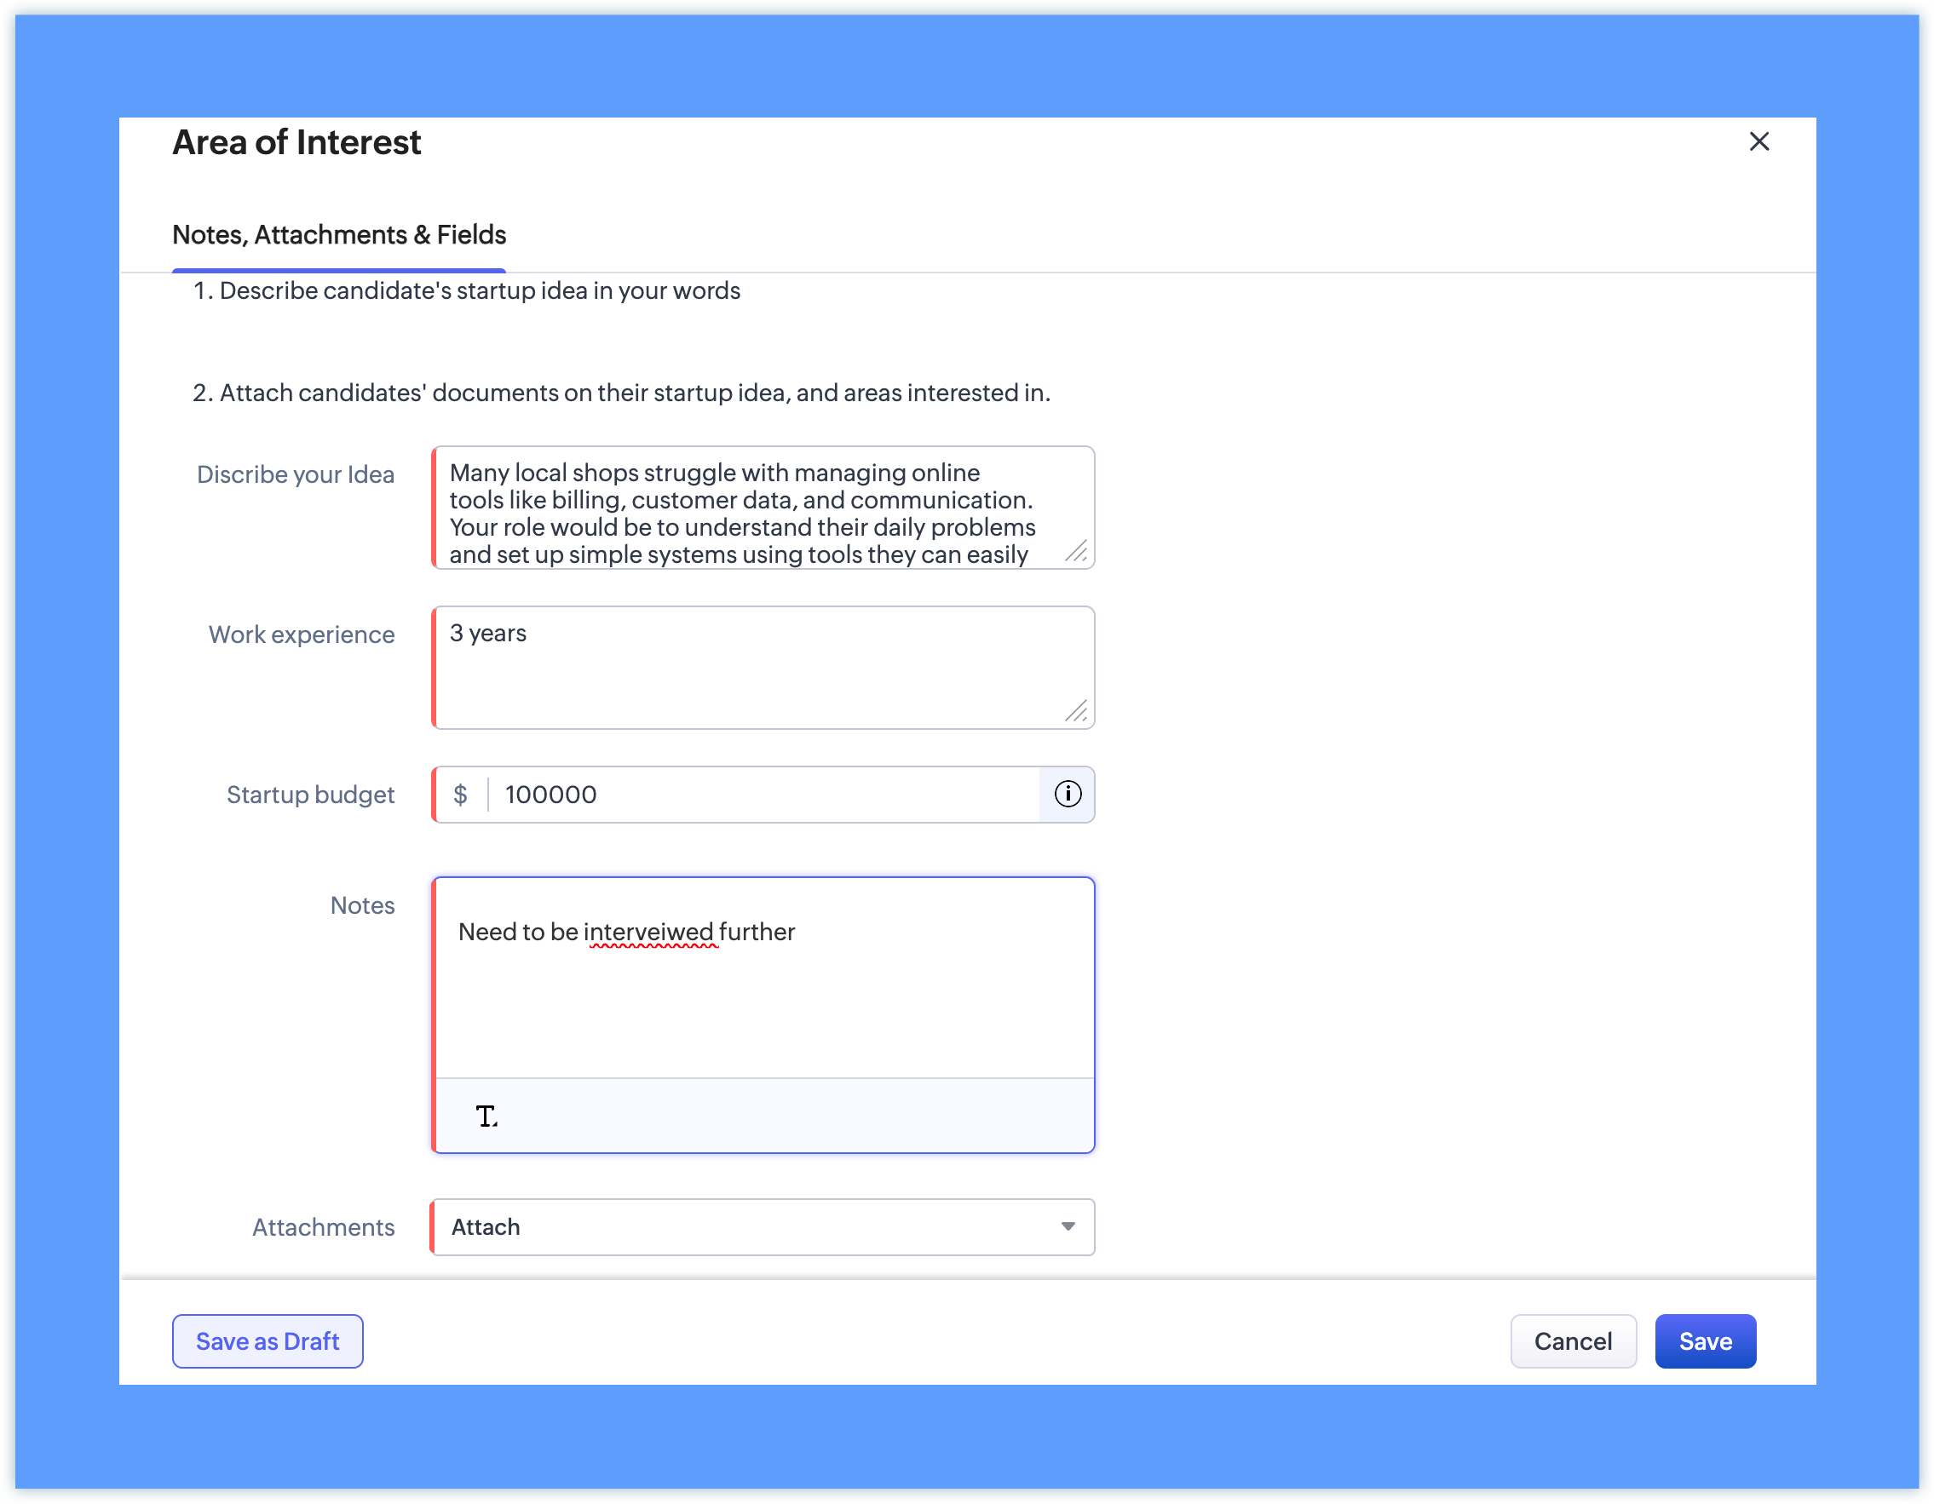Click the Describe your Idea resize handle
The width and height of the screenshot is (1934, 1504).
click(1077, 552)
